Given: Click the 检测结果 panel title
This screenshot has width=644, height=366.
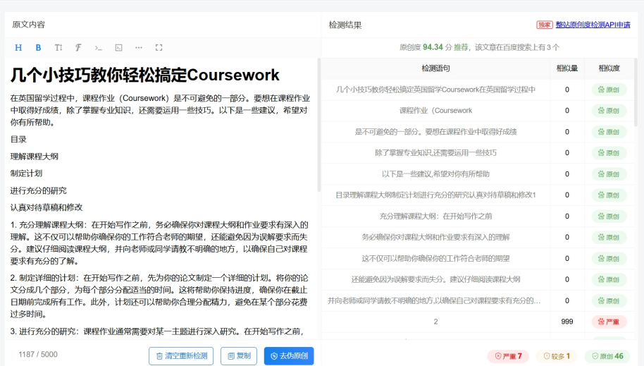Looking at the screenshot, I should tap(345, 25).
